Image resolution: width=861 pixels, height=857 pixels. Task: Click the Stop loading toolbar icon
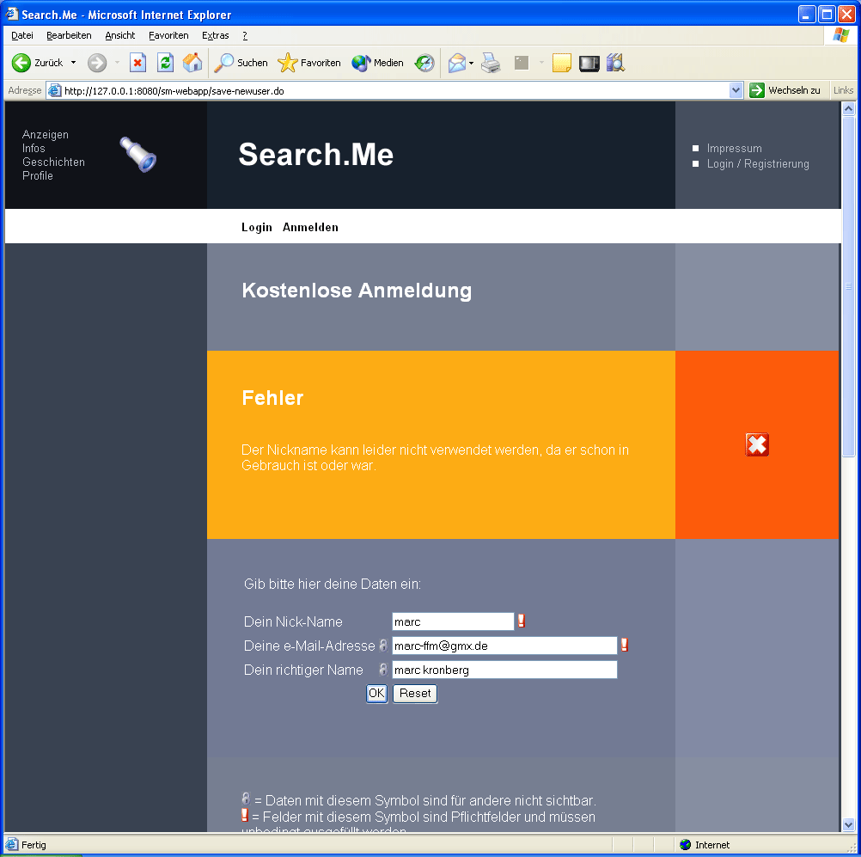pyautogui.click(x=137, y=63)
